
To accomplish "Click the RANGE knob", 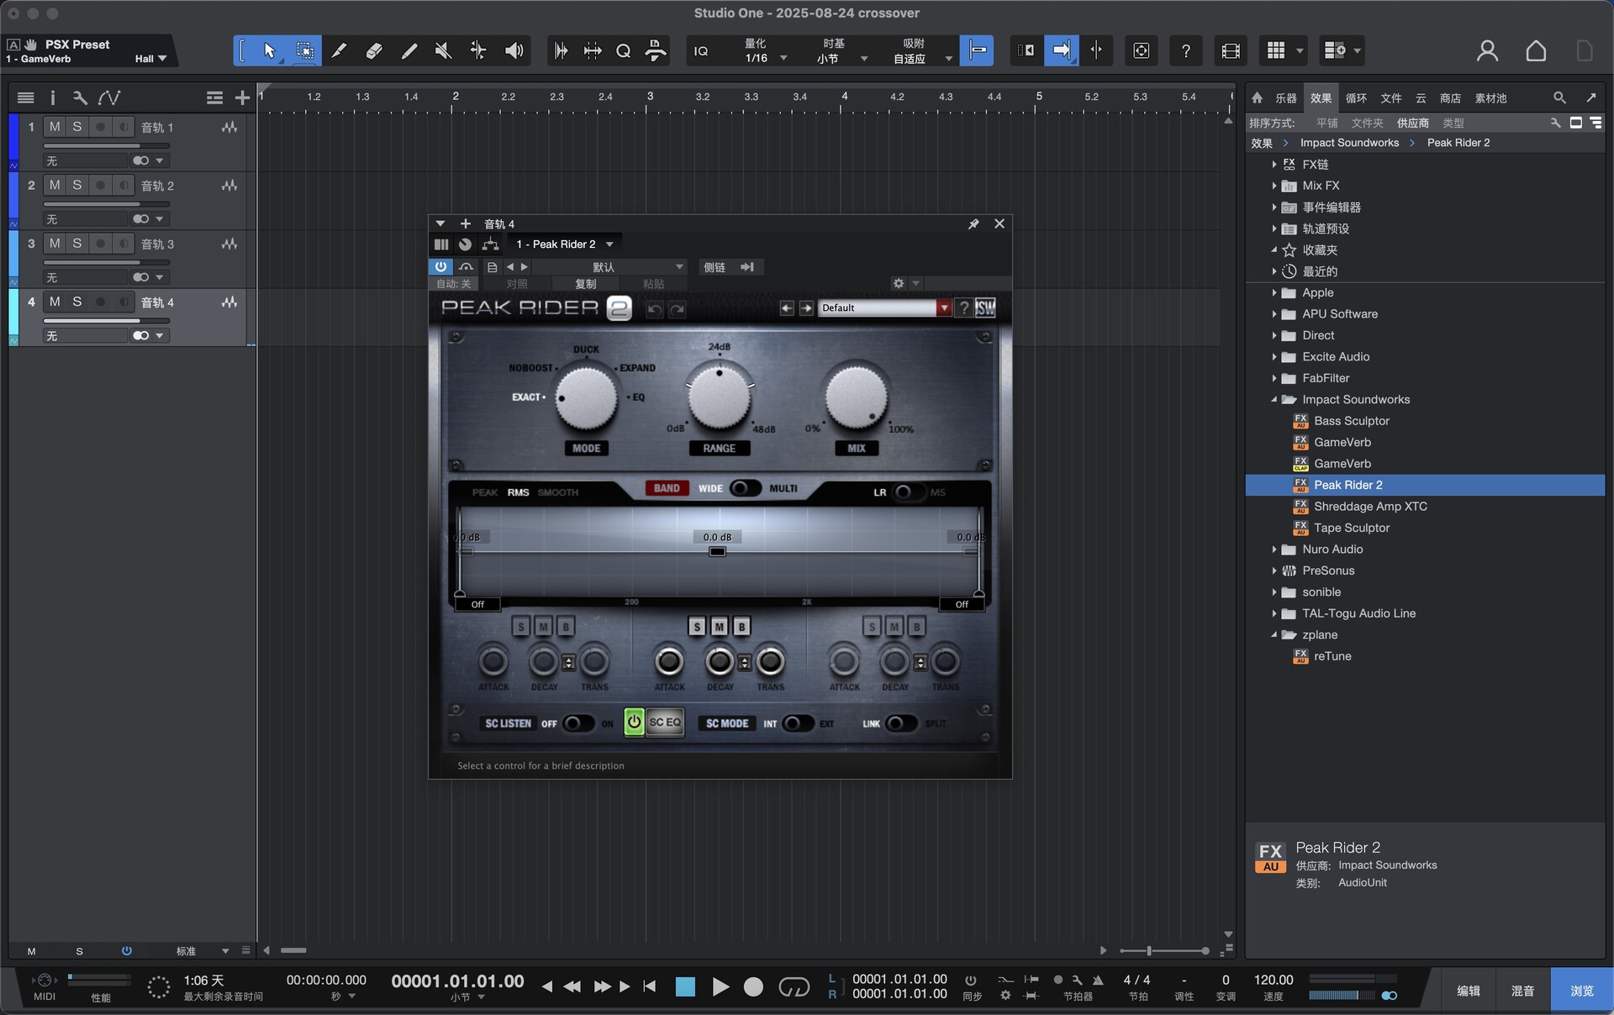I will point(720,396).
